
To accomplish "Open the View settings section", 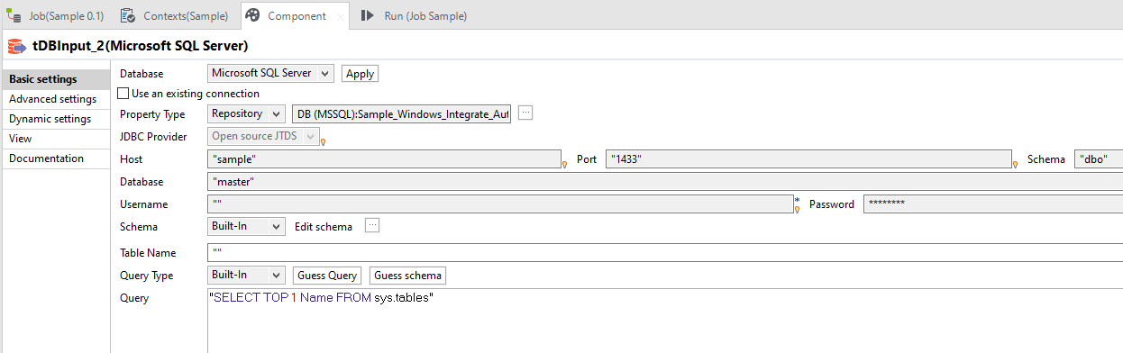I will tap(55, 139).
